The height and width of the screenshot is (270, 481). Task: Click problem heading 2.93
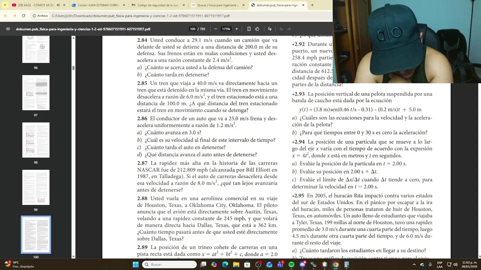coord(299,94)
